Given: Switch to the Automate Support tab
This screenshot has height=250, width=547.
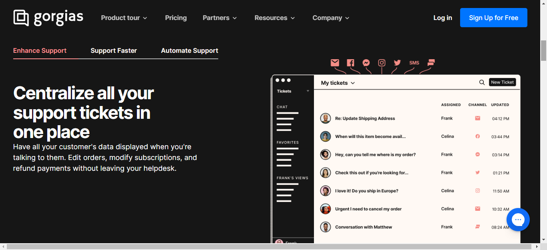Looking at the screenshot, I should 189,50.
